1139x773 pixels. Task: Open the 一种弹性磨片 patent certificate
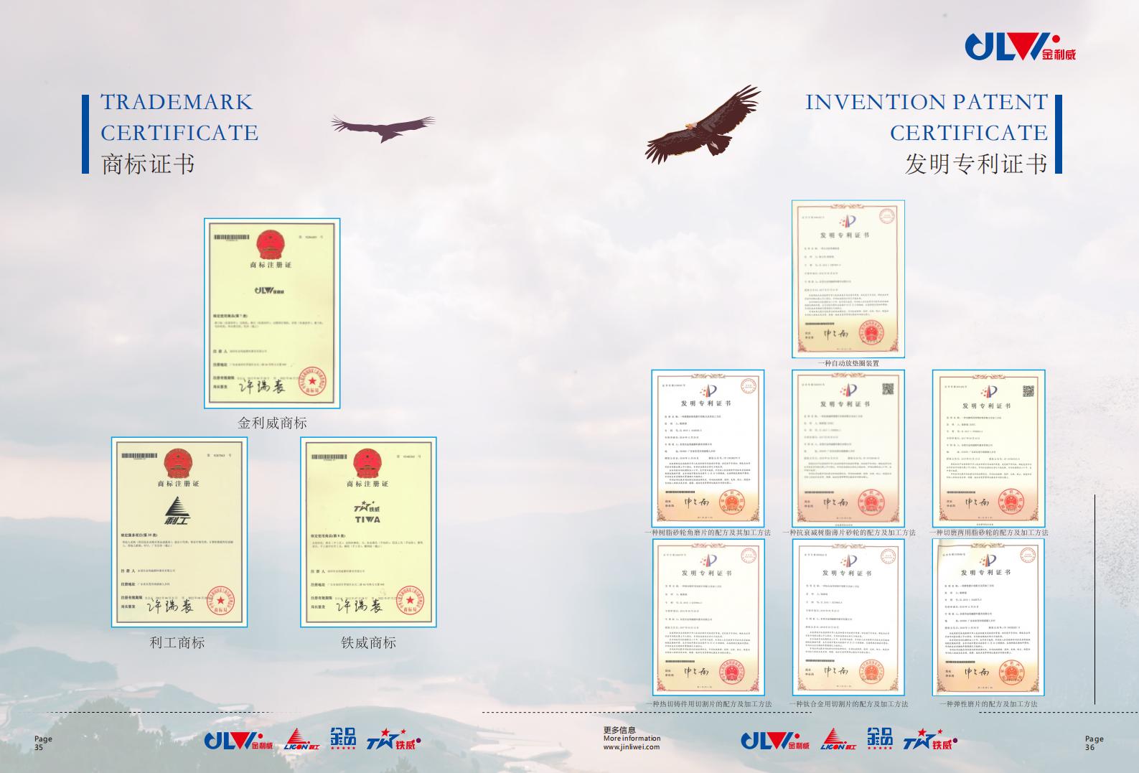click(988, 617)
